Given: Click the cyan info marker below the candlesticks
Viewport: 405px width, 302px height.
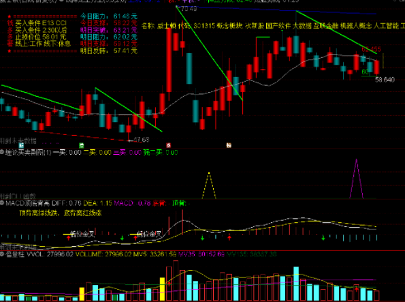Looking at the screenshot, I should click(21, 145).
